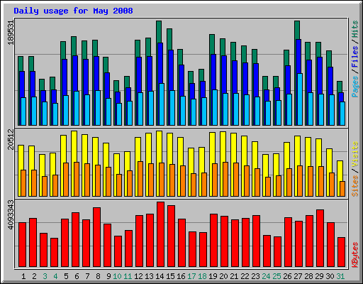Click day label 5
Image resolution: width=363 pixels, height=284 pixels.
[66, 276]
